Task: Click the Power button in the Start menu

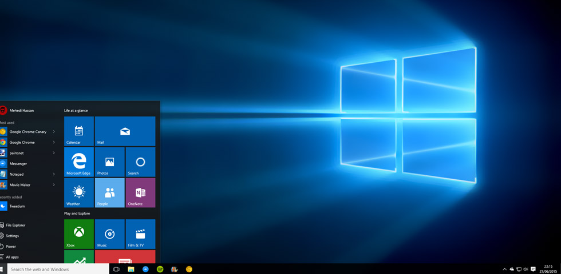Action: point(11,247)
